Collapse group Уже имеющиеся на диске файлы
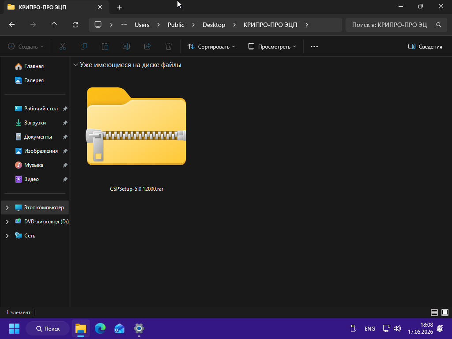The image size is (452, 339). pyautogui.click(x=75, y=65)
